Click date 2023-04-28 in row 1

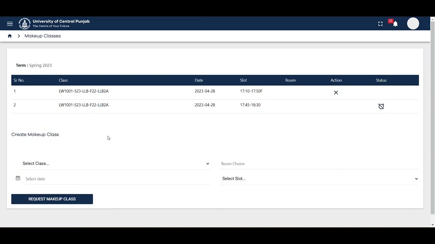click(205, 91)
